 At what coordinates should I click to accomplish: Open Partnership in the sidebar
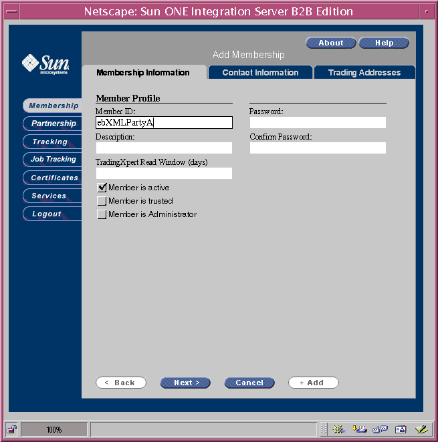(53, 124)
